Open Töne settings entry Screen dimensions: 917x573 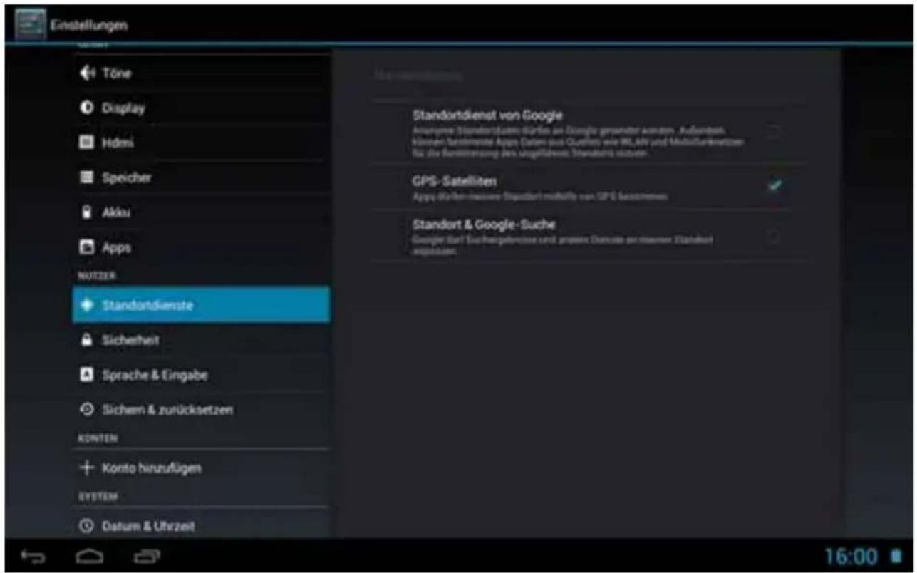[x=201, y=73]
